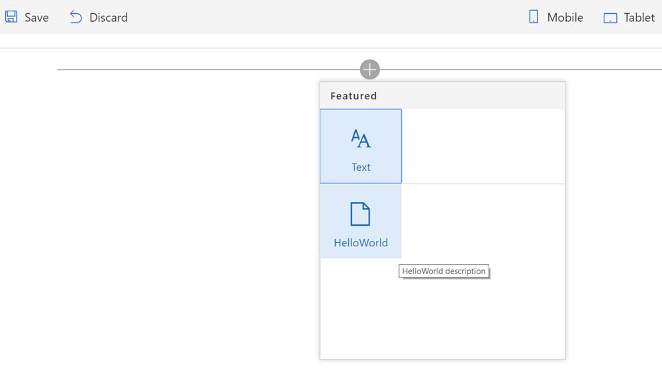Switch to Tablet preview via its label
This screenshot has height=374, width=662.
click(639, 18)
